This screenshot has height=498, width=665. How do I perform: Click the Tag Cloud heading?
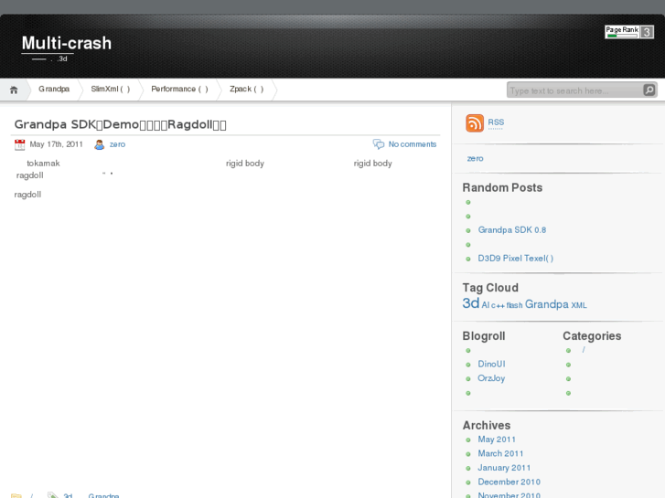tap(490, 288)
